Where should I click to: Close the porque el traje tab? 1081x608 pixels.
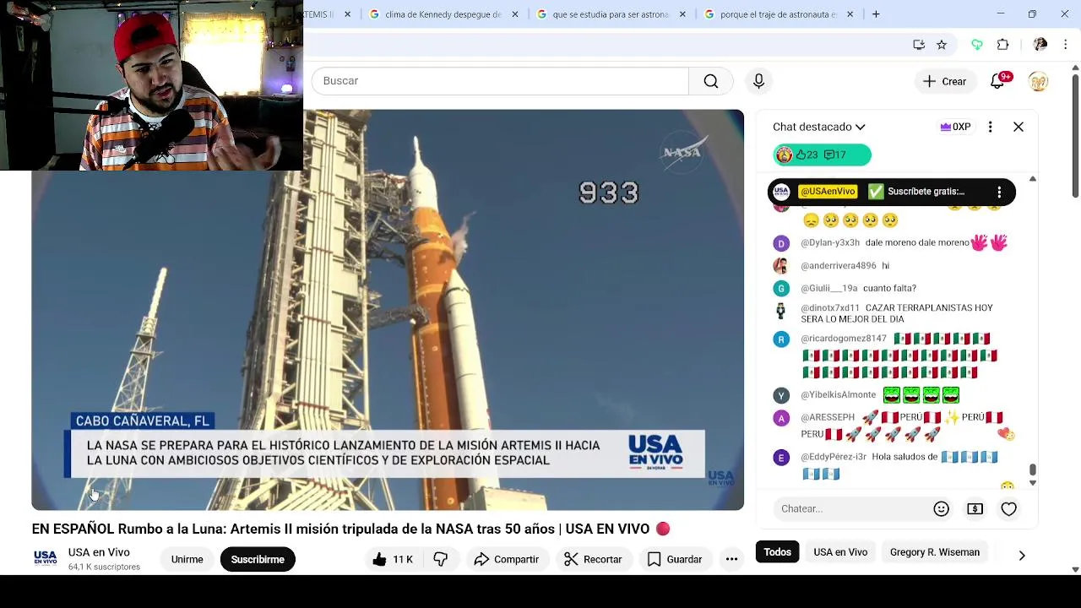pyautogui.click(x=850, y=14)
